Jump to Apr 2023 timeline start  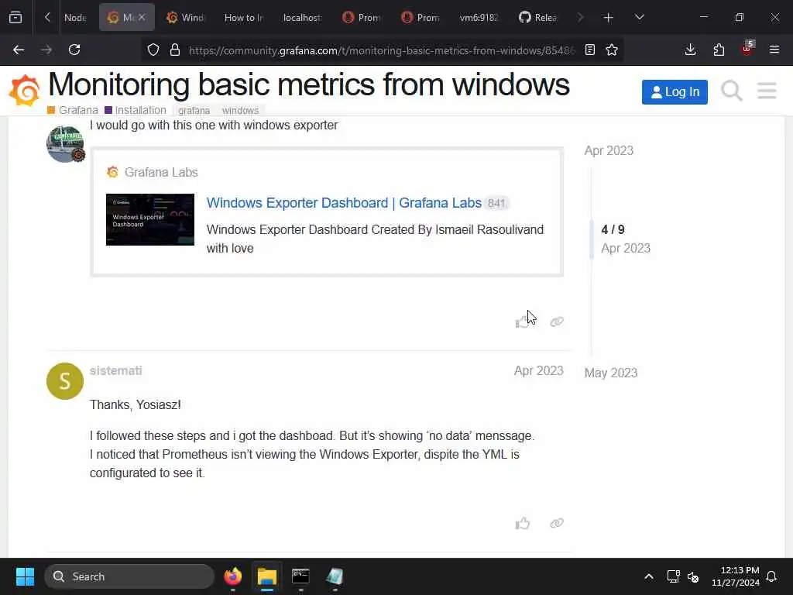(x=609, y=151)
